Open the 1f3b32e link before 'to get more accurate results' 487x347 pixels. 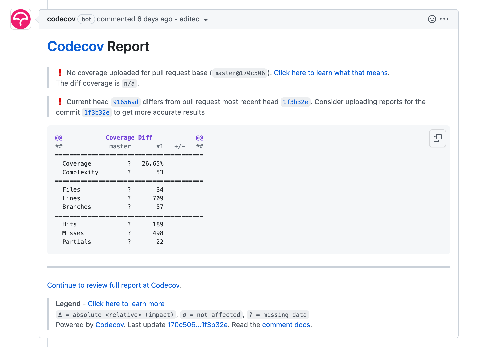(x=97, y=112)
